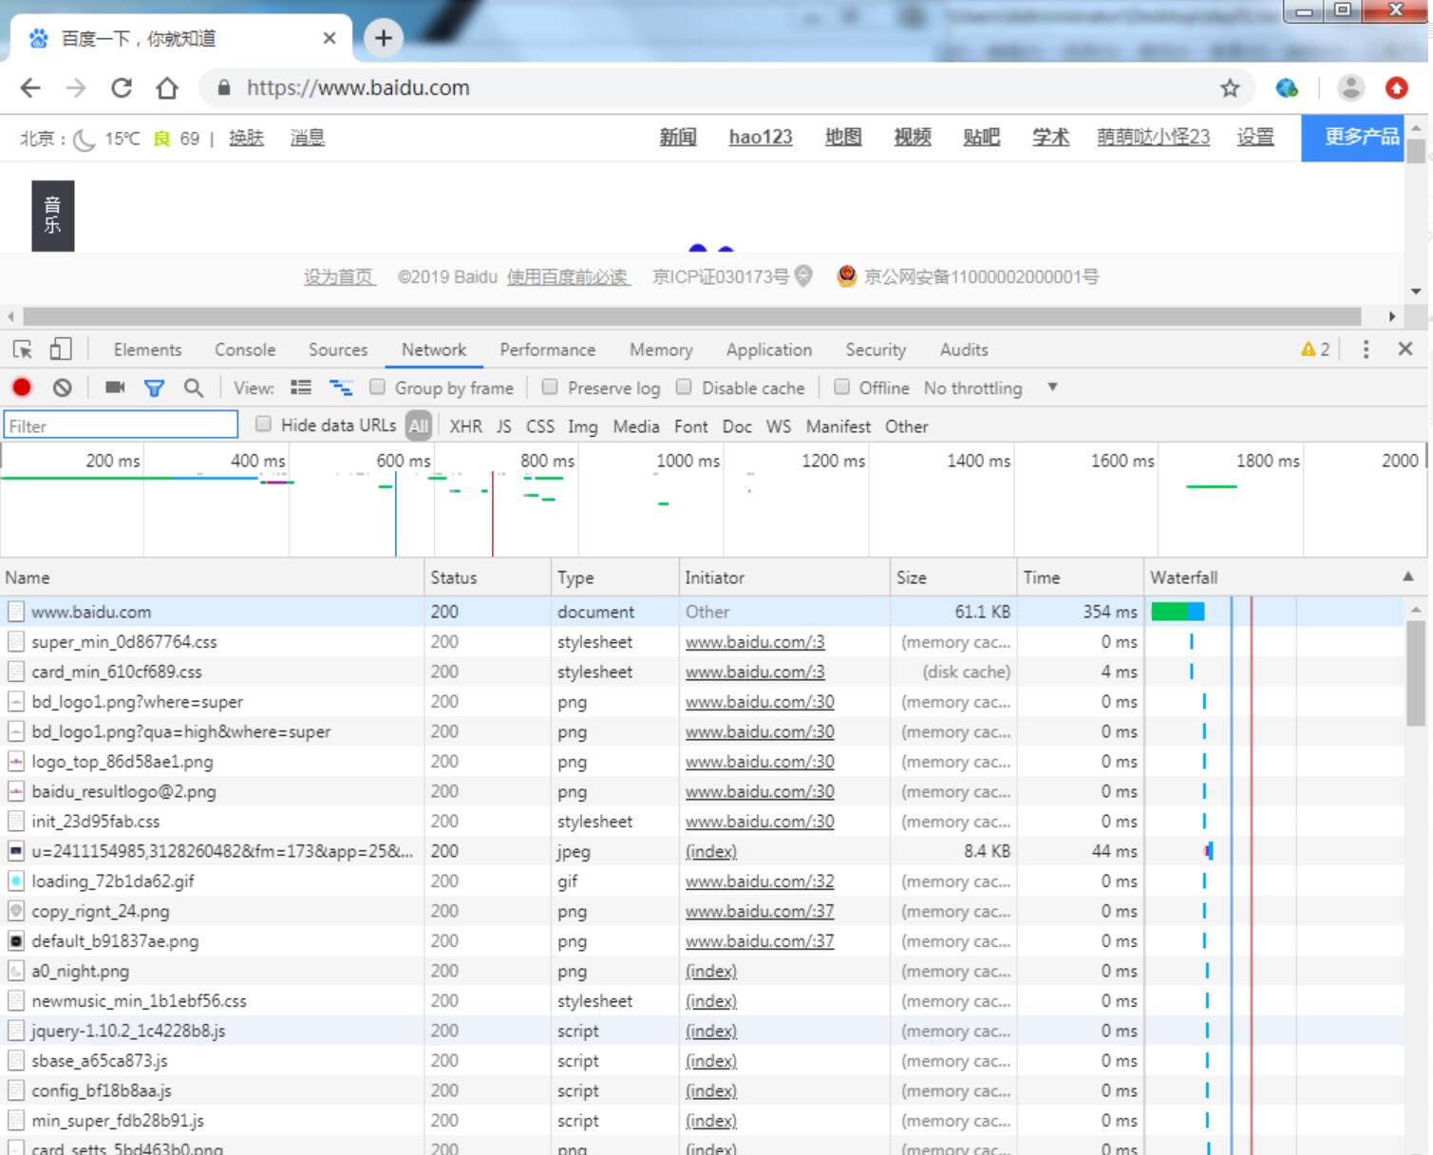
Task: Open initiator link of super_min_0d867764.css
Action: 755,642
